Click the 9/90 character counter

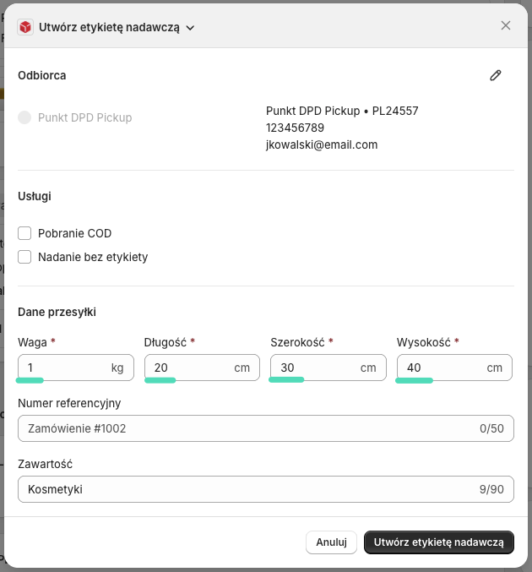point(491,489)
